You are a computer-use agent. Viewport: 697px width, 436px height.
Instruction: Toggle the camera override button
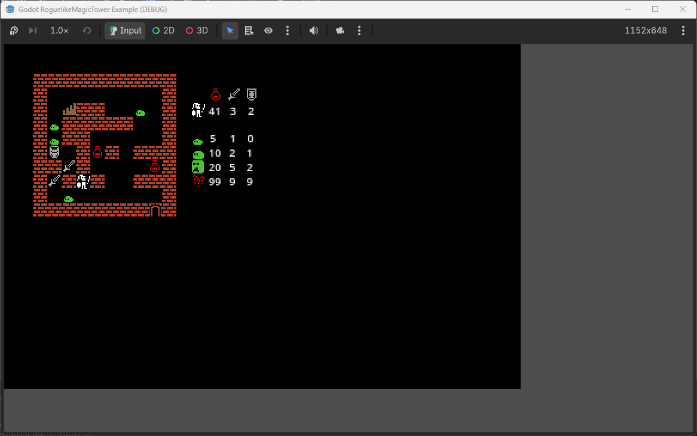tap(340, 31)
